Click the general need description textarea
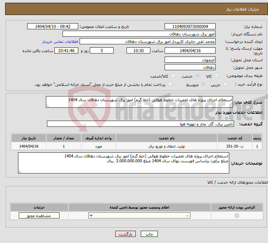Screen dimensions: 268x243 tap(139, 102)
